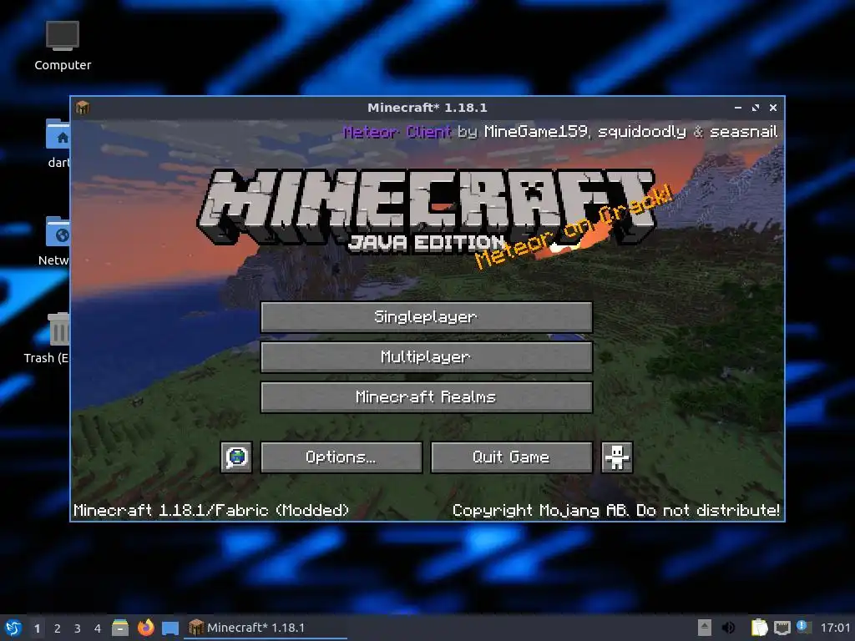Screen dimensions: 855x641
Task: Open the volume control tray icon
Action: click(728, 628)
